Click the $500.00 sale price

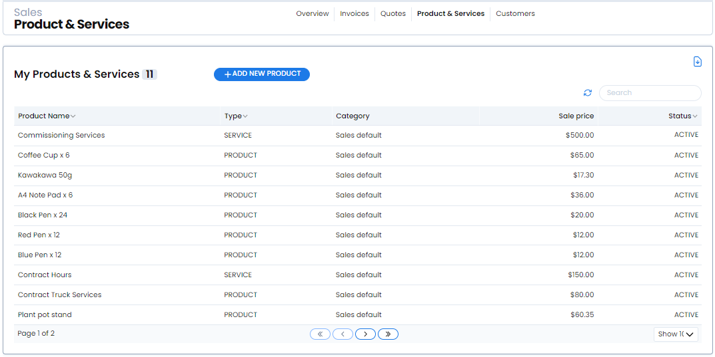pyautogui.click(x=580, y=136)
